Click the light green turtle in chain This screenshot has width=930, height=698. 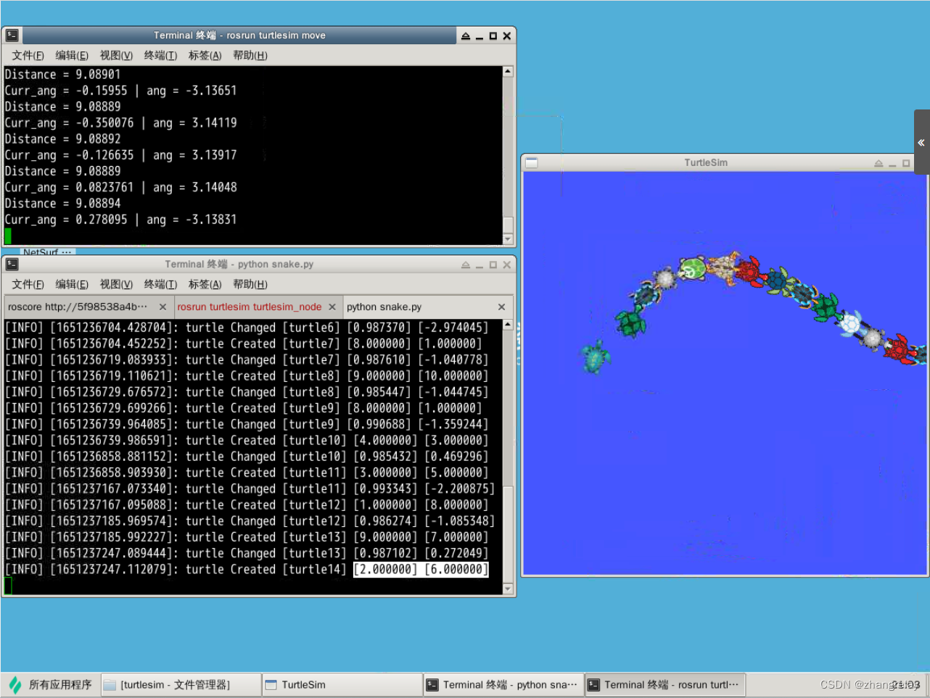692,269
